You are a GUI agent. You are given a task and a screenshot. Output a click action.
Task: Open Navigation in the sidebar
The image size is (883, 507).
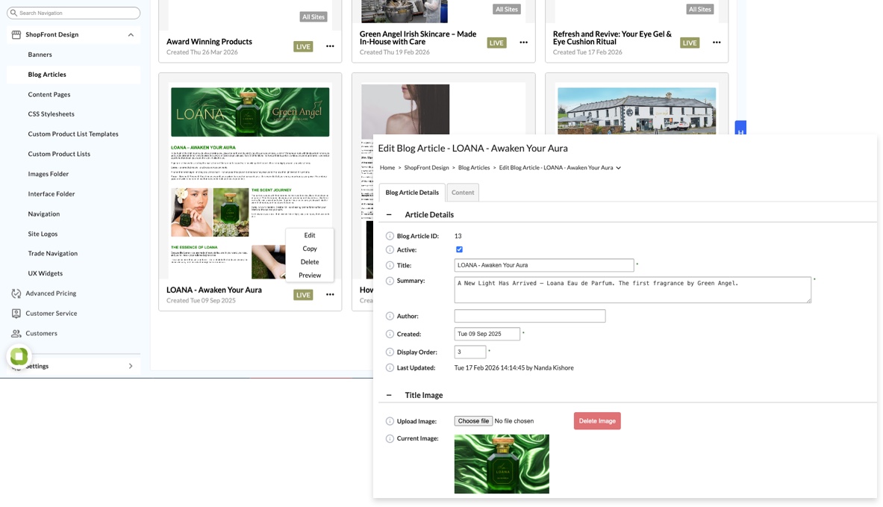(44, 214)
